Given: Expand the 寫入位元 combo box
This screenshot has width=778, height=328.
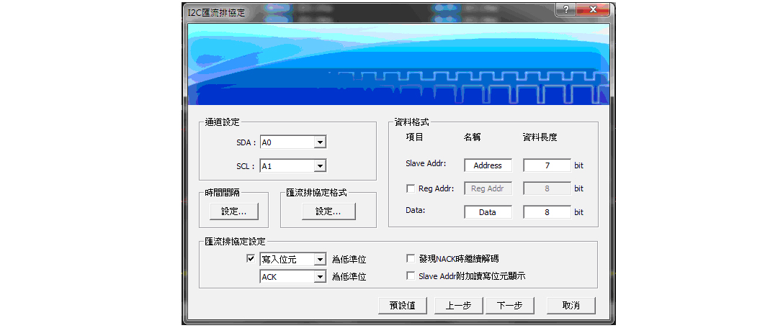Looking at the screenshot, I should click(x=320, y=259).
